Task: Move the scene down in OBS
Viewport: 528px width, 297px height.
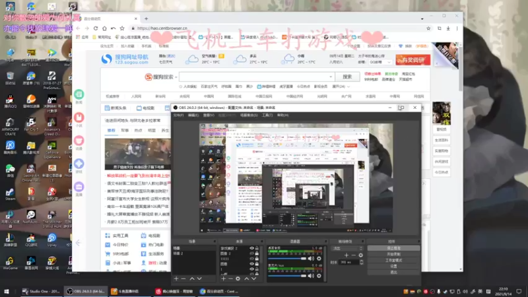Action: pos(199,279)
